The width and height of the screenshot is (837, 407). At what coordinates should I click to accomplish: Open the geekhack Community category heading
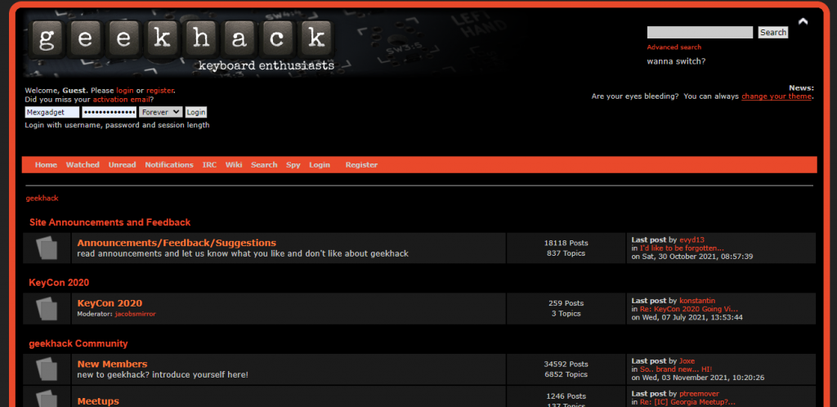point(78,343)
